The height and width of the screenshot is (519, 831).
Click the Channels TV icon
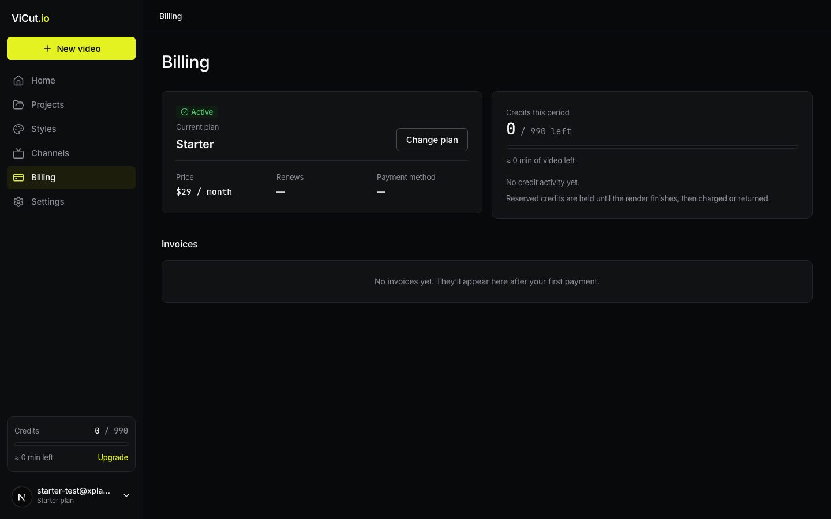pyautogui.click(x=18, y=153)
